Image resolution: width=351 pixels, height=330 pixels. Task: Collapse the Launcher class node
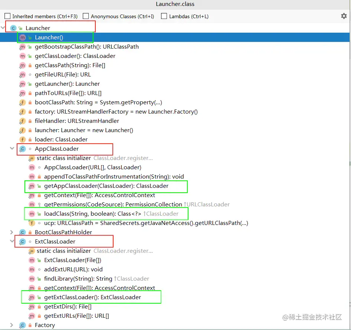3,28
